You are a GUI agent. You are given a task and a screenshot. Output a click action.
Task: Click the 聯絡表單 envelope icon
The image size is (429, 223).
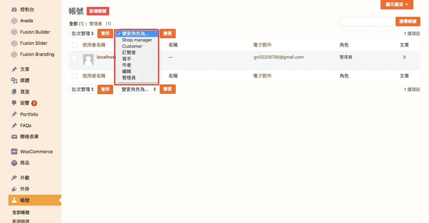[x=14, y=137]
